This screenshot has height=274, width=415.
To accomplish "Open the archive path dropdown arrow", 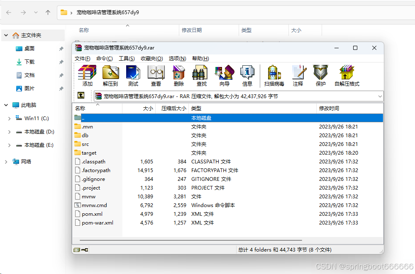I will (x=380, y=96).
